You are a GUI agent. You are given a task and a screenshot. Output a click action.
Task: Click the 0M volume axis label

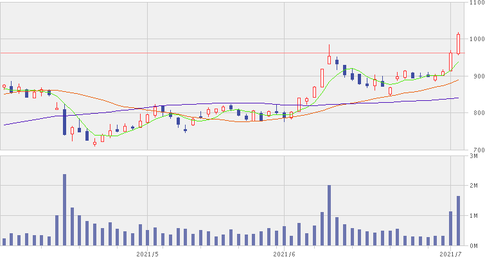point(477,246)
